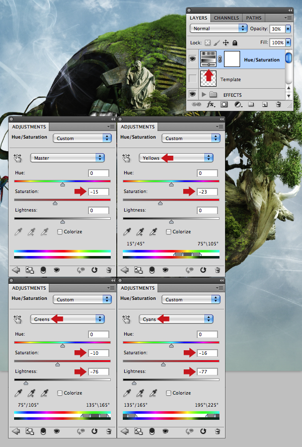Enable Colorize in Yellows panel
Screen dimensions: 302x447
[x=169, y=232]
